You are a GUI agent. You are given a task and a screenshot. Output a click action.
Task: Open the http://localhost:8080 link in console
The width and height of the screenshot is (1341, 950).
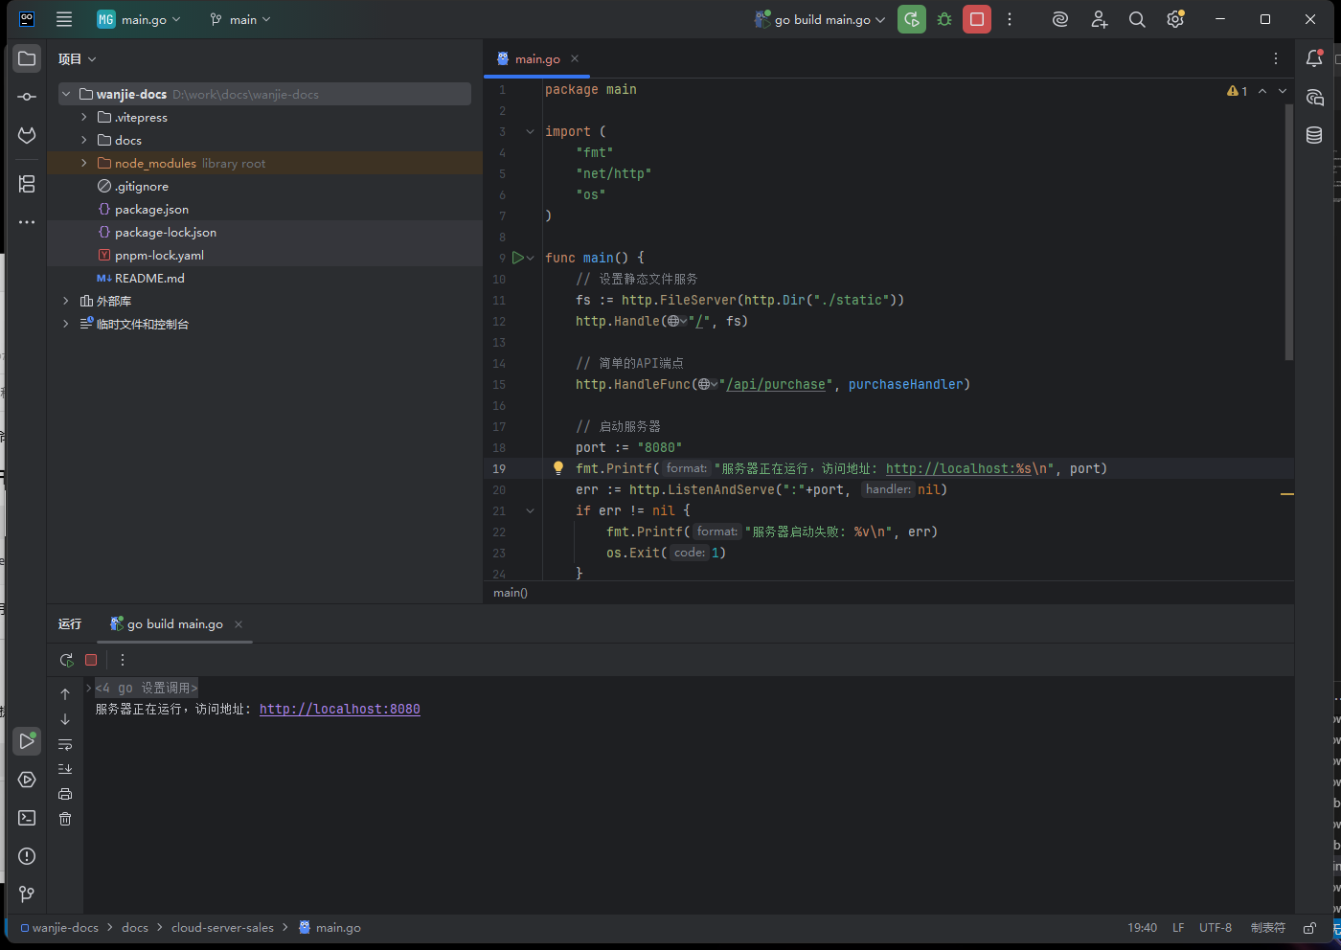[339, 710]
